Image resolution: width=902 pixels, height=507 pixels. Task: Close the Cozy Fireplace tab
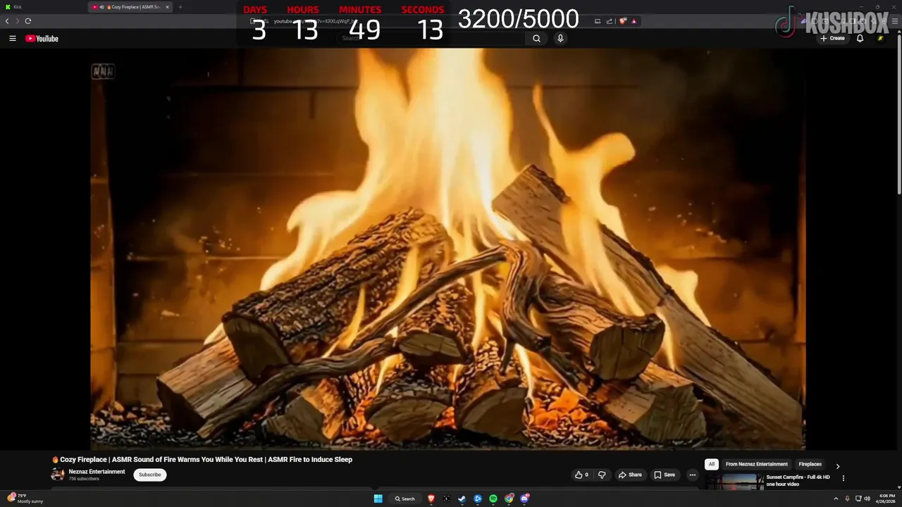click(x=167, y=7)
